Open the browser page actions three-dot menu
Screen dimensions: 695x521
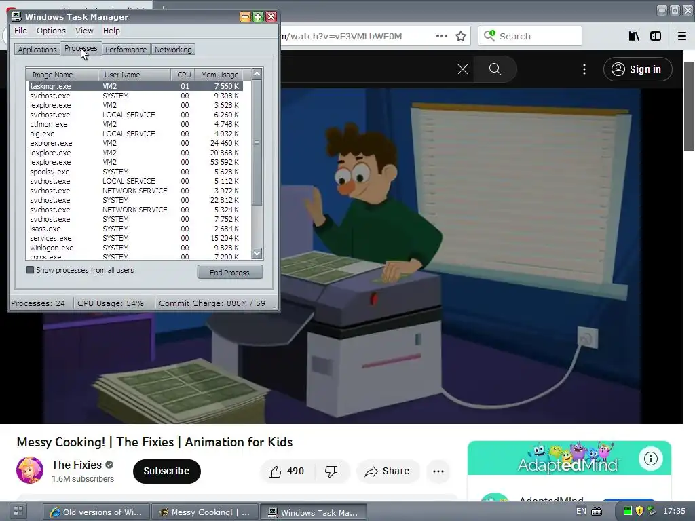click(441, 36)
